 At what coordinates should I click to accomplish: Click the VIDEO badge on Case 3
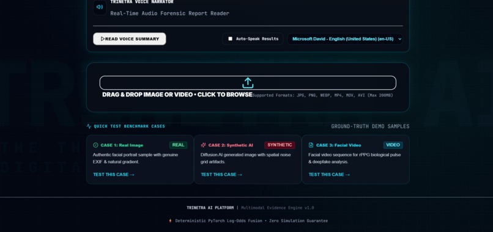[x=393, y=145]
